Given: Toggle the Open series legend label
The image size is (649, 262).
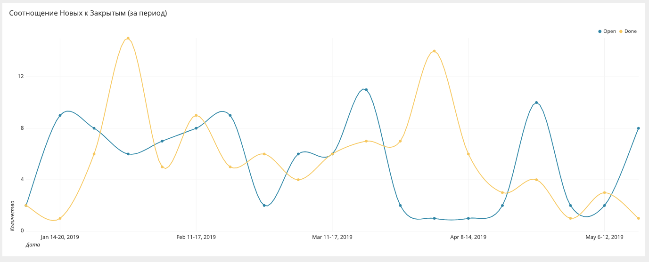Looking at the screenshot, I should point(609,32).
